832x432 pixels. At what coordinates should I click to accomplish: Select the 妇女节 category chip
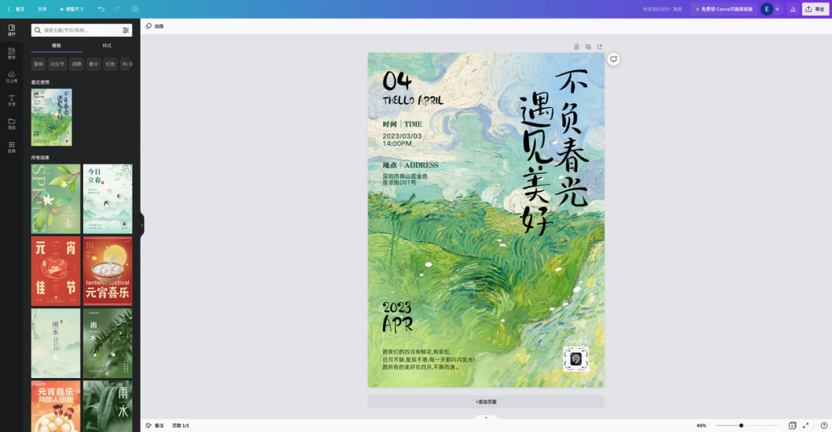(x=57, y=64)
